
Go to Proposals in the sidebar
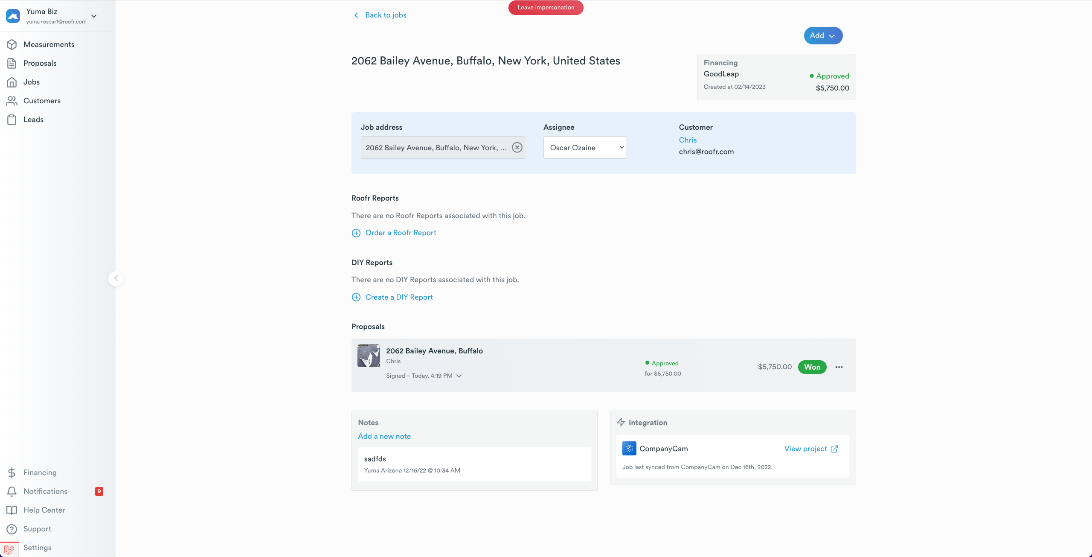(x=40, y=63)
